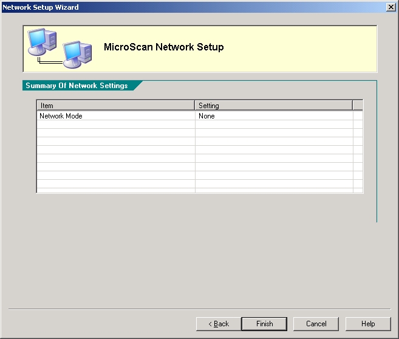Click Summary Of Network Settings label
The height and width of the screenshot is (339, 399).
click(x=77, y=86)
